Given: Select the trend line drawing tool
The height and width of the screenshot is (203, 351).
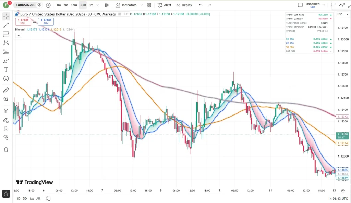Looking at the screenshot, I should [6, 25].
